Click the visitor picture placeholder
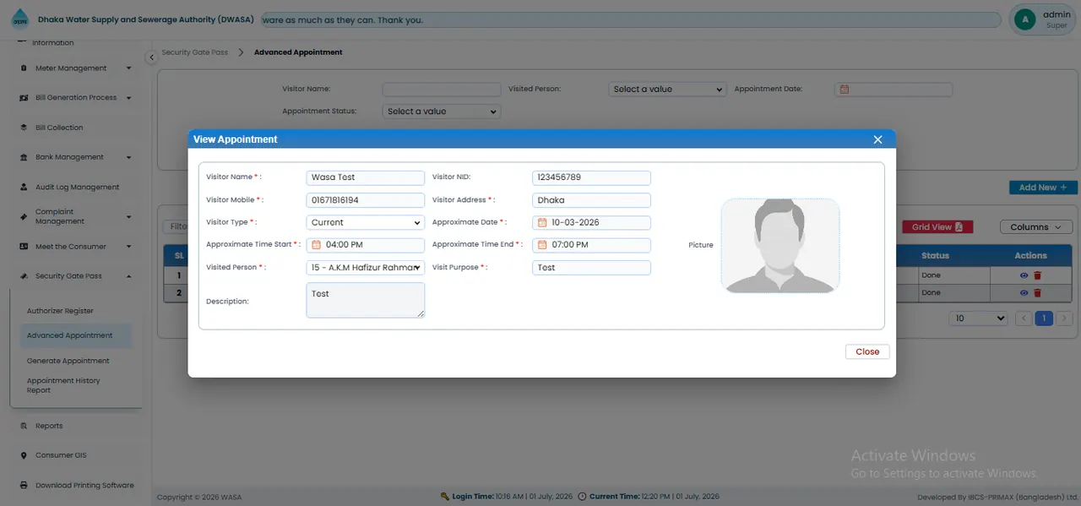1081x506 pixels. [780, 246]
